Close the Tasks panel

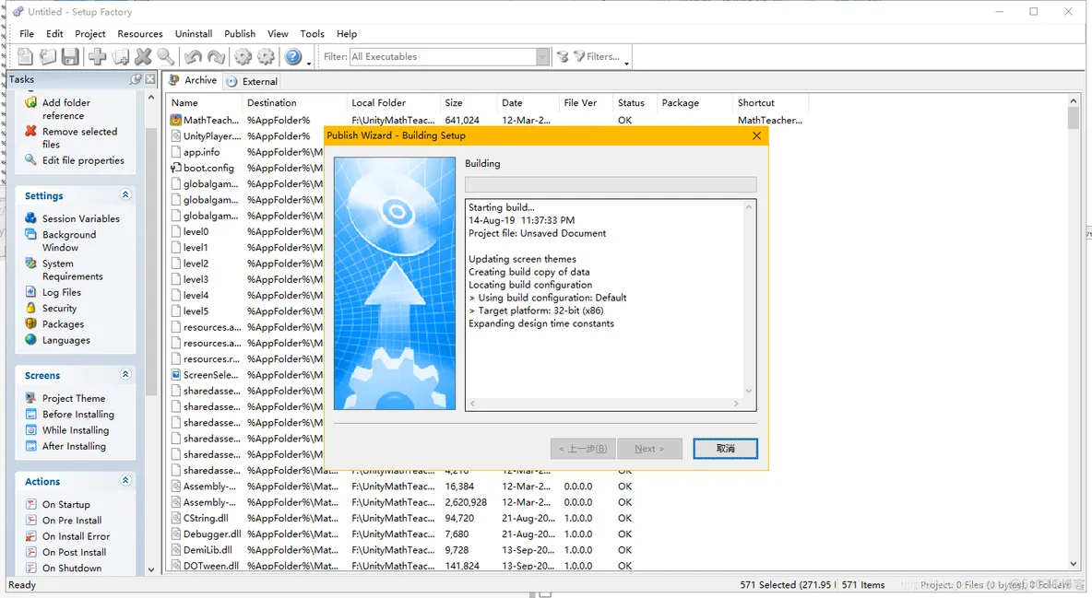pyautogui.click(x=149, y=79)
